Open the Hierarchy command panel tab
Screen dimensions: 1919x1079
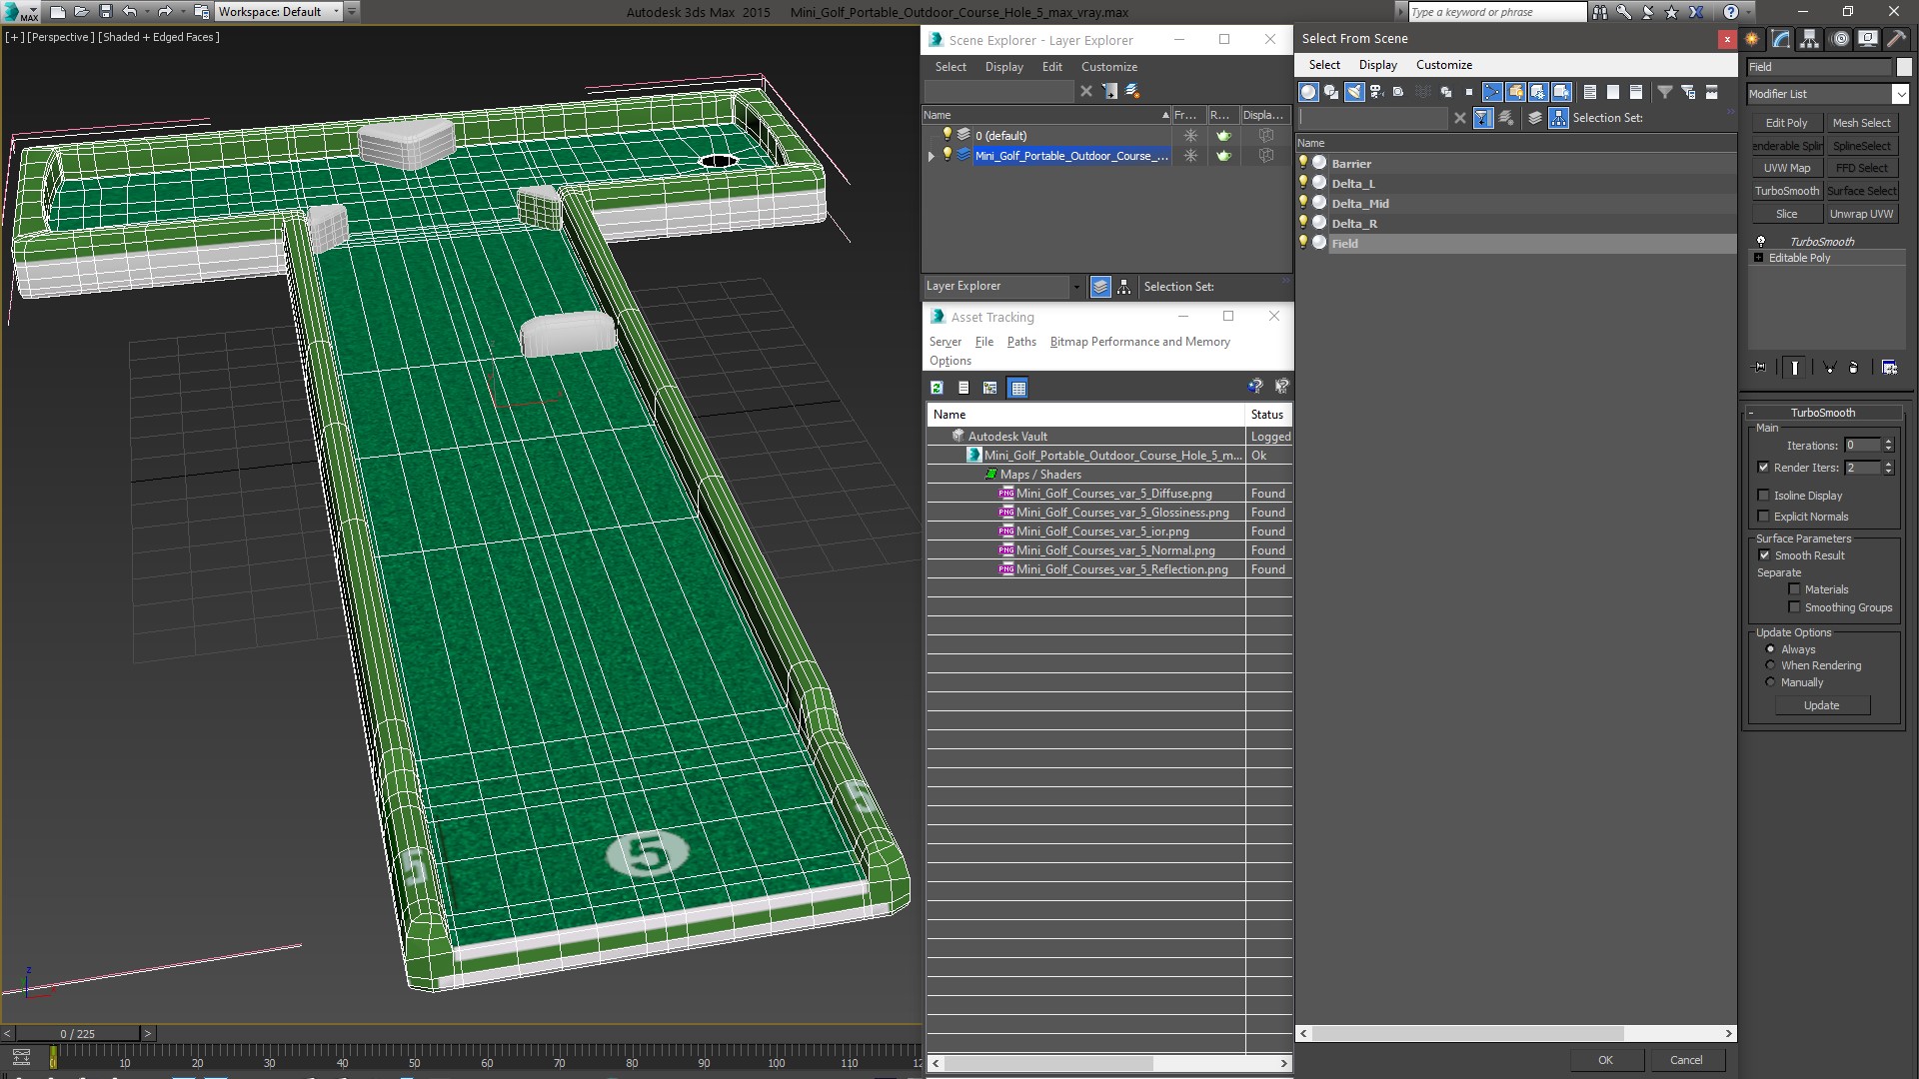point(1810,39)
